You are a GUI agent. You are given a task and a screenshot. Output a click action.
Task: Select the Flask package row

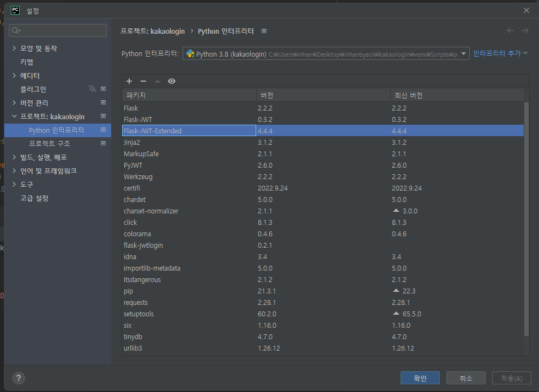pyautogui.click(x=323, y=108)
